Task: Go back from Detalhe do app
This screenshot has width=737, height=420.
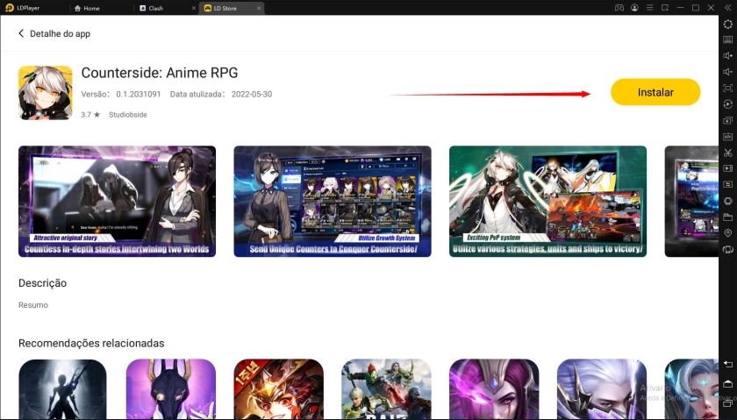Action: (x=22, y=33)
